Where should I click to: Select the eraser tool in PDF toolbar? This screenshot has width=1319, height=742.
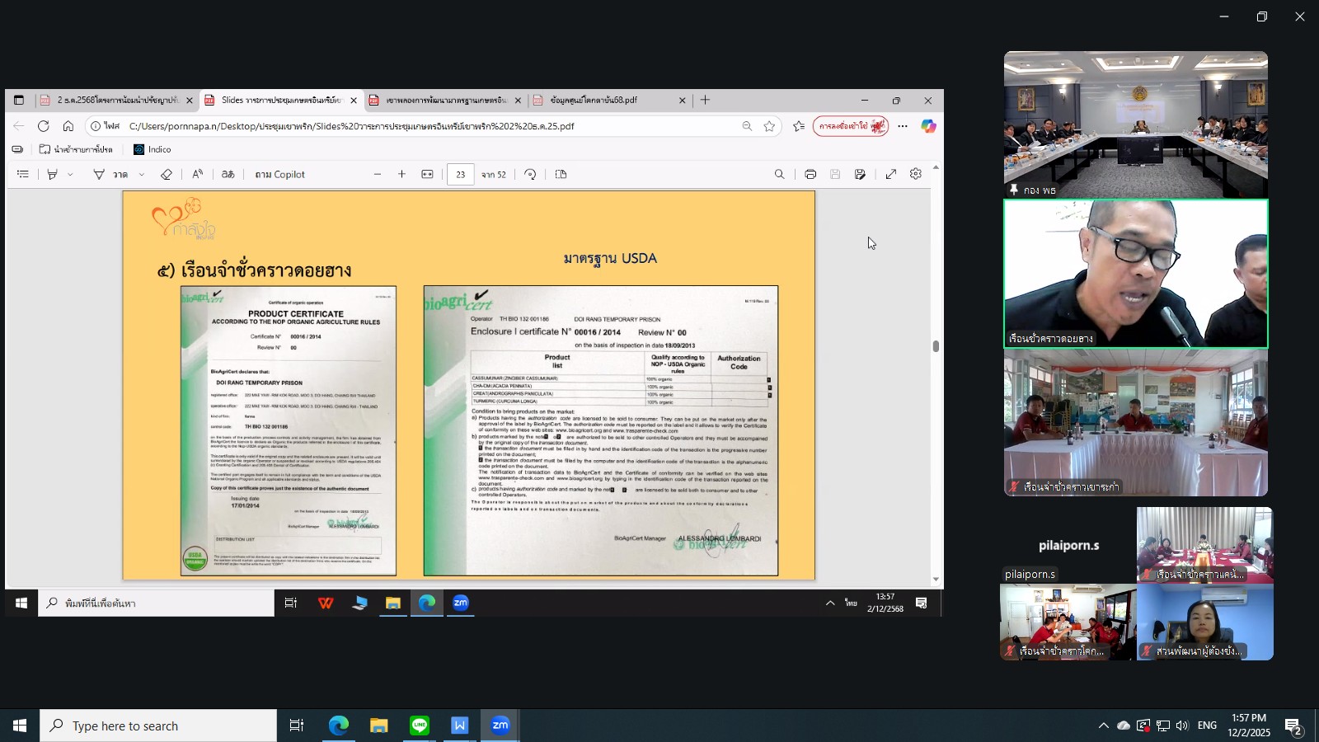point(167,175)
